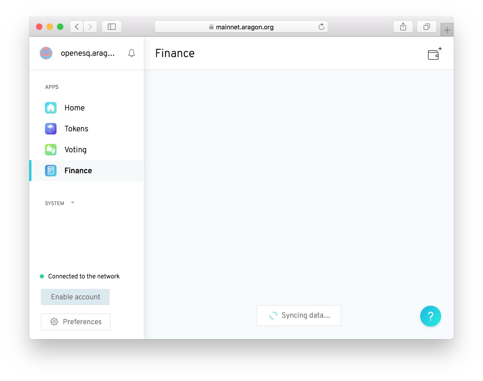The image size is (483, 381).
Task: Open the help question mark button
Action: click(430, 316)
